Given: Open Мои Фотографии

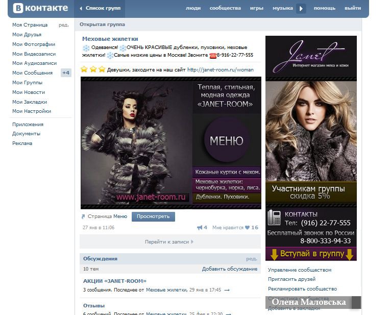Looking at the screenshot, I should point(34,44).
